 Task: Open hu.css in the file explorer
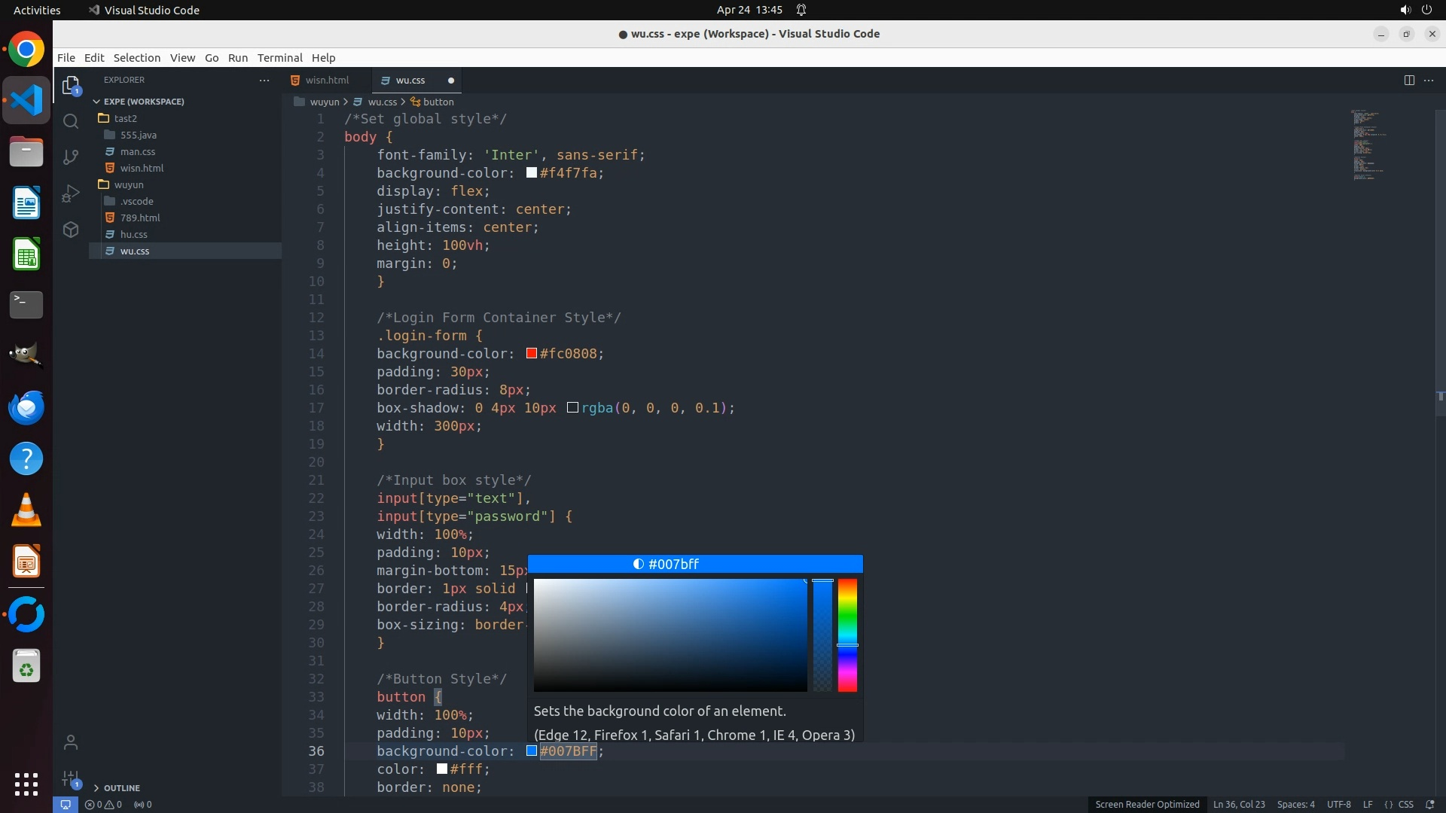[134, 235]
